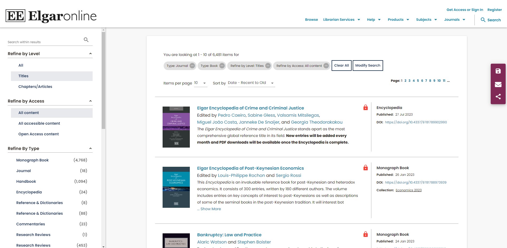Filter by Encyclopedia type
This screenshot has width=507, height=248.
(29, 192)
